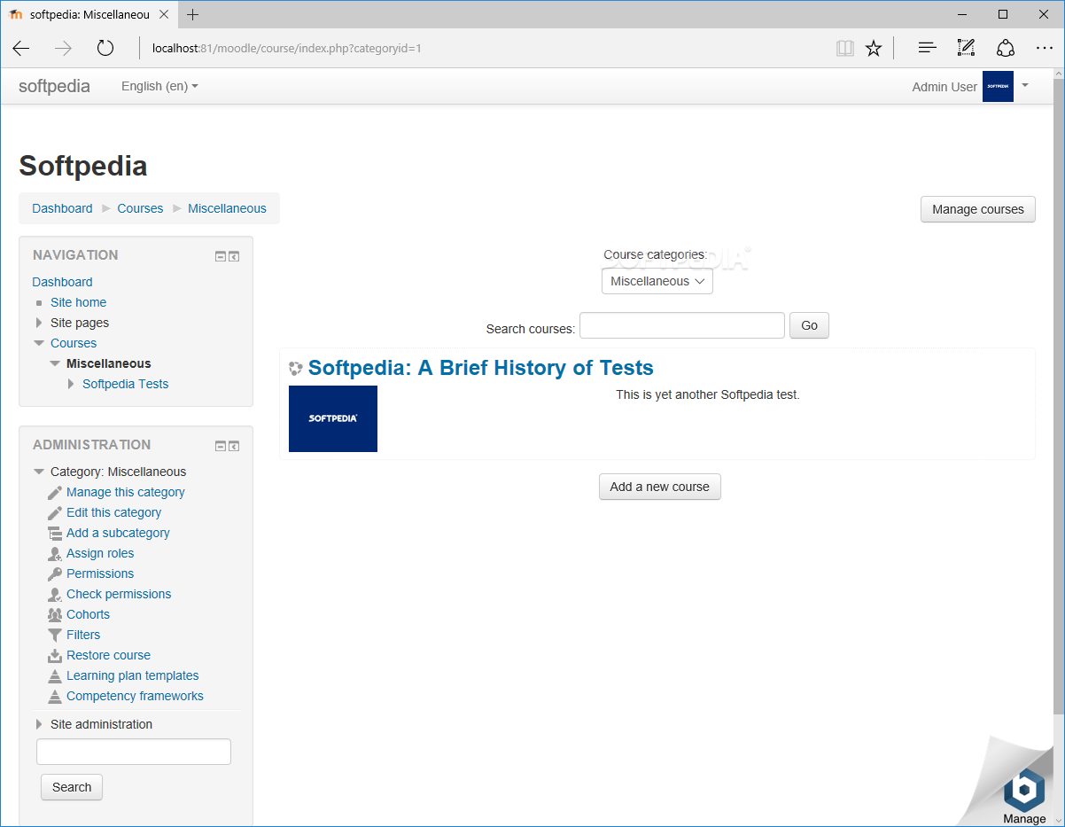The width and height of the screenshot is (1065, 827).
Task: Click the Filters funnel icon
Action: pyautogui.click(x=55, y=636)
